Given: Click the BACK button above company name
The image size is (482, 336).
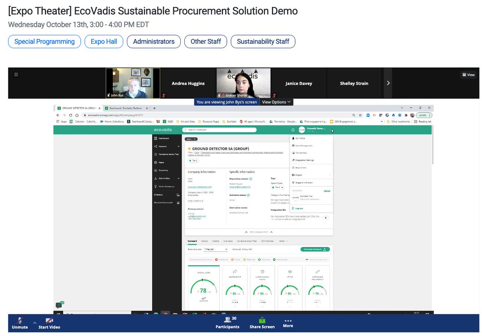Looking at the screenshot, I should tap(191, 139).
